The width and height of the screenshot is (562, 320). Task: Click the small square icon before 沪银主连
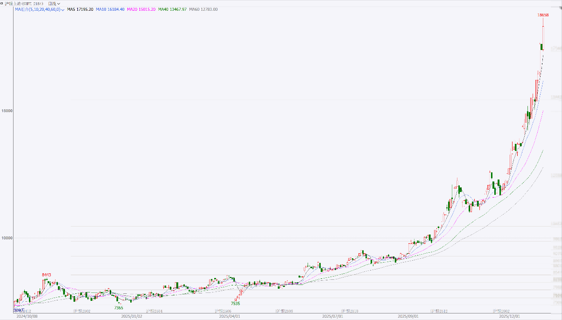[x=2, y=3]
